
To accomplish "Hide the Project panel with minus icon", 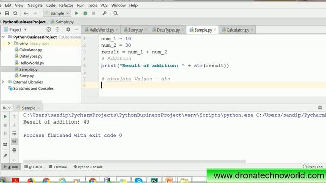I will (77, 29).
